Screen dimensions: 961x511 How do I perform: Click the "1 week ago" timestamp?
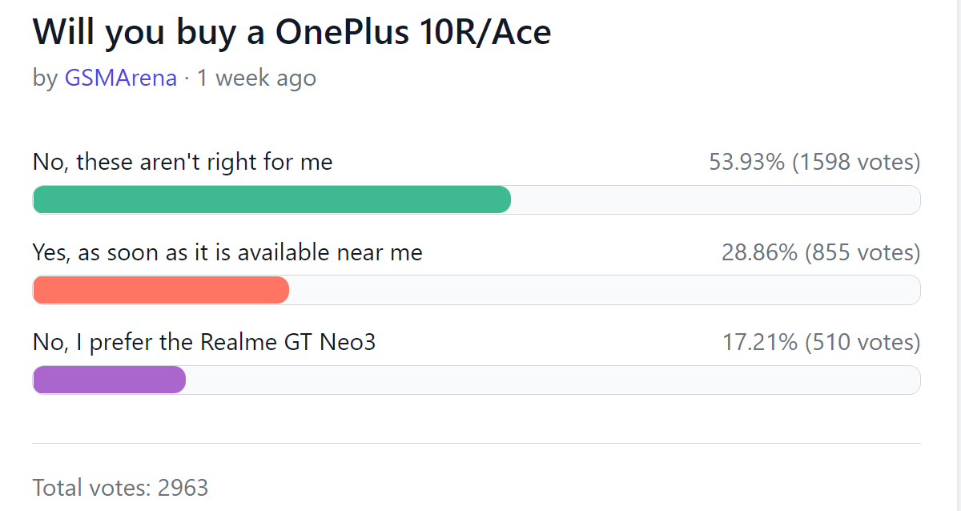click(256, 78)
